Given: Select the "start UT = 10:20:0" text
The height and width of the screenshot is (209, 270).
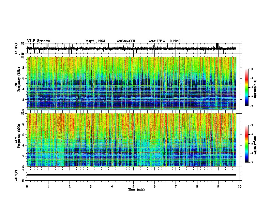Looking at the screenshot, I should pos(165,41).
